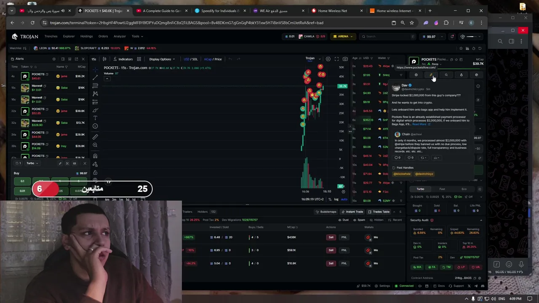Edit the quick buy widget presets with pencil

(60, 163)
